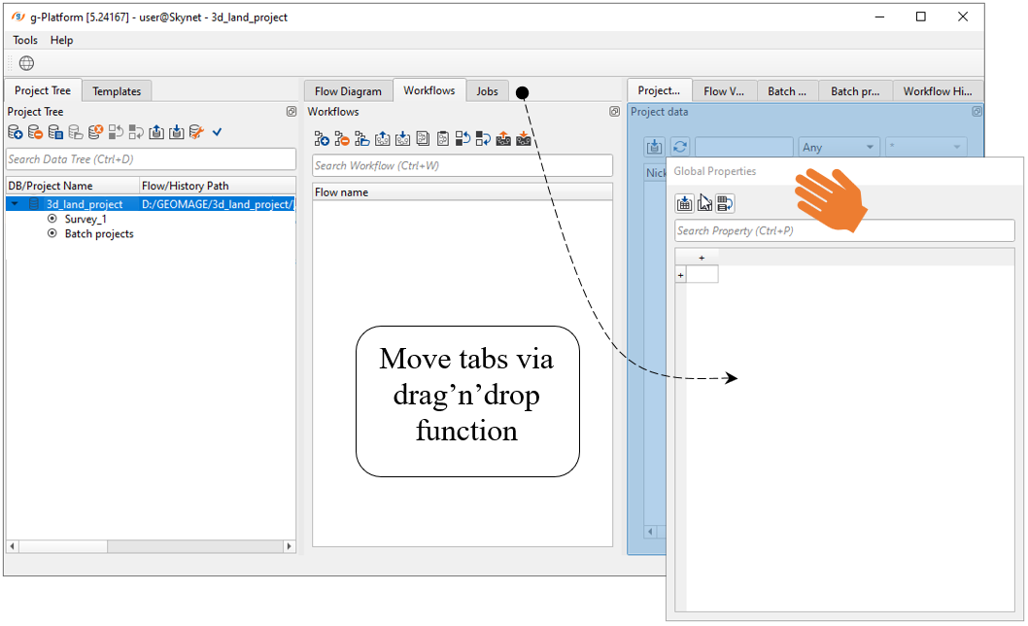Screen dimensions: 1028x626
Task: Click the add database icon in Project Tree
Action: click(15, 132)
